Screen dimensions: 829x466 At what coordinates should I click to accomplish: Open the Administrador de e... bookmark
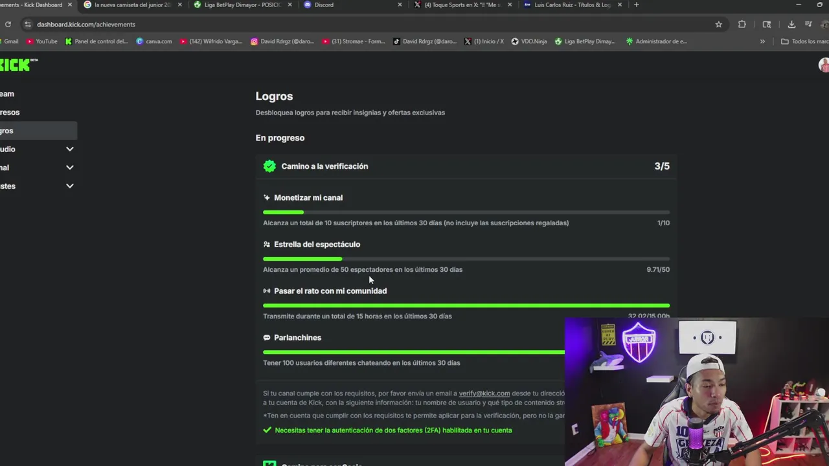[656, 41]
